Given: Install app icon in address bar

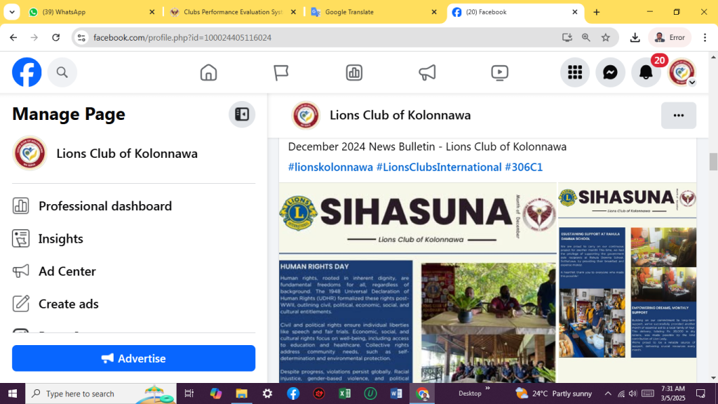Looking at the screenshot, I should [x=567, y=38].
